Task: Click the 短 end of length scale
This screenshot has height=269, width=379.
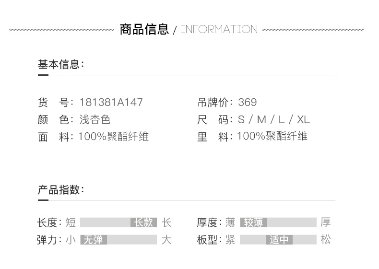Action: (x=71, y=222)
